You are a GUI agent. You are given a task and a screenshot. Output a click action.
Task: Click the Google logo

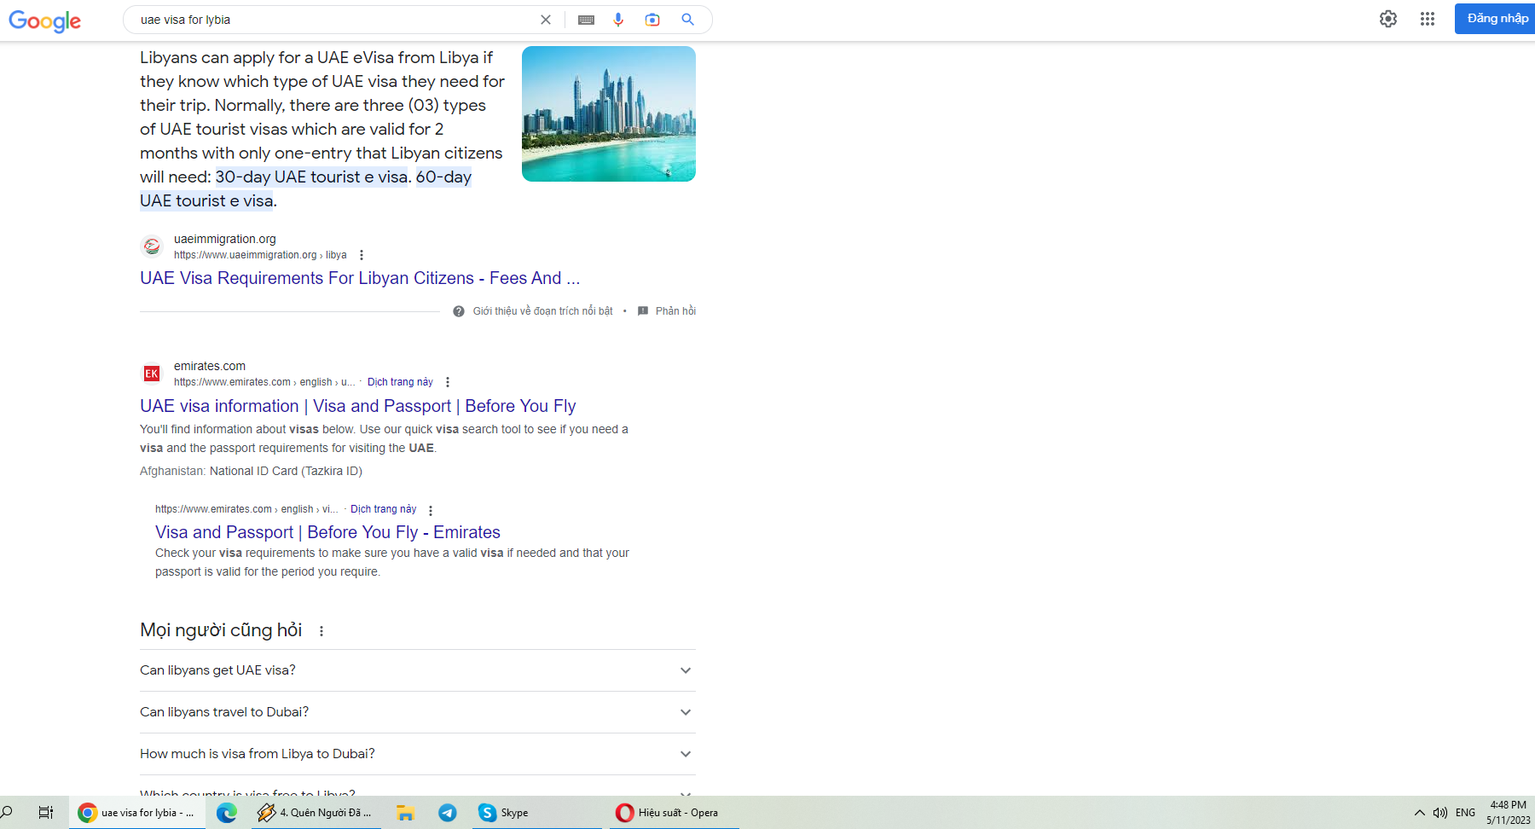pos(44,20)
